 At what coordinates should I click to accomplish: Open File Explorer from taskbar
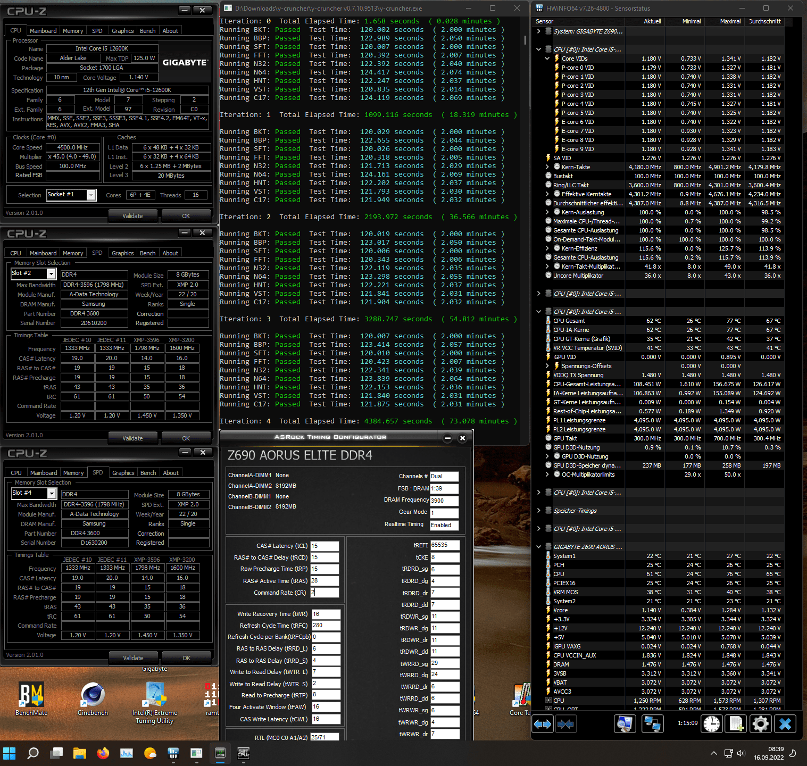pyautogui.click(x=80, y=753)
